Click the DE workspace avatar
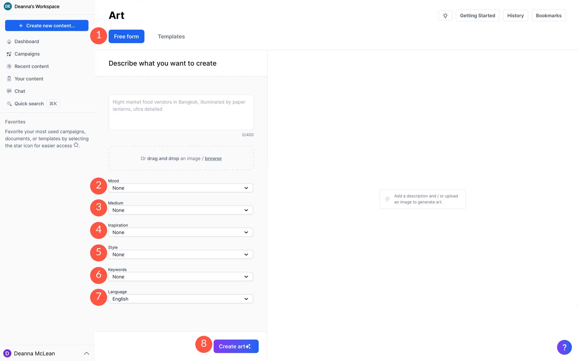This screenshot has width=578, height=361. tap(8, 6)
